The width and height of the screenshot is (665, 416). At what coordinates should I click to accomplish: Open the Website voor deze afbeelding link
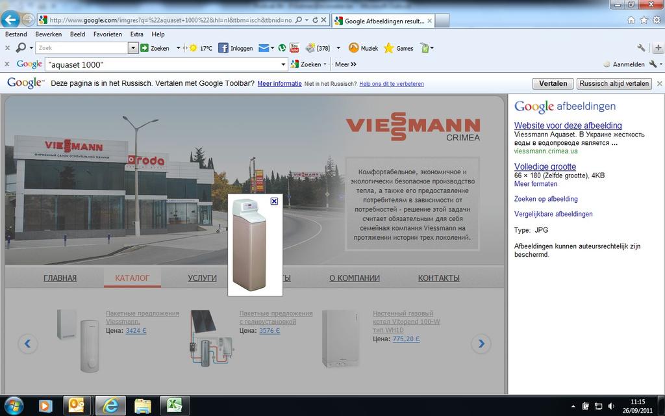pyautogui.click(x=568, y=125)
